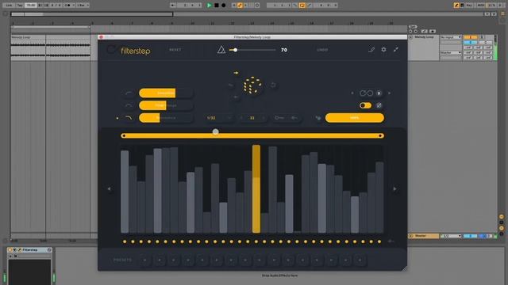Click the Smoothing slider bar
Screen dimensions: 508x285
tap(166, 93)
